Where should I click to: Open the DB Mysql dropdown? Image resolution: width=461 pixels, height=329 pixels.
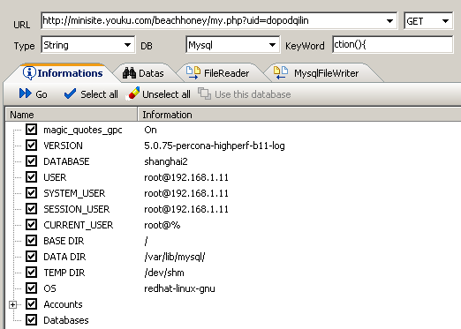[272, 45]
